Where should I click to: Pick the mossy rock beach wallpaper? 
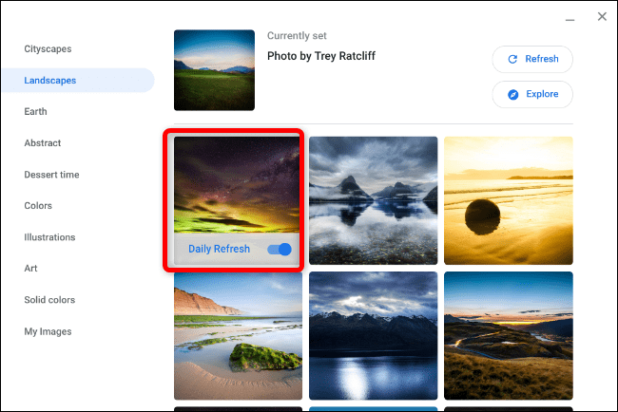coord(238,336)
